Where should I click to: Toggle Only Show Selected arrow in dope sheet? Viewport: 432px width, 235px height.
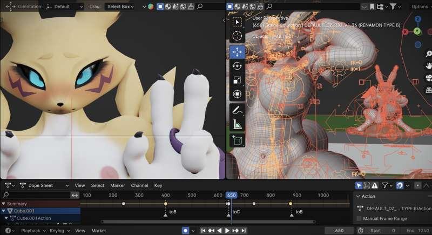359,186
